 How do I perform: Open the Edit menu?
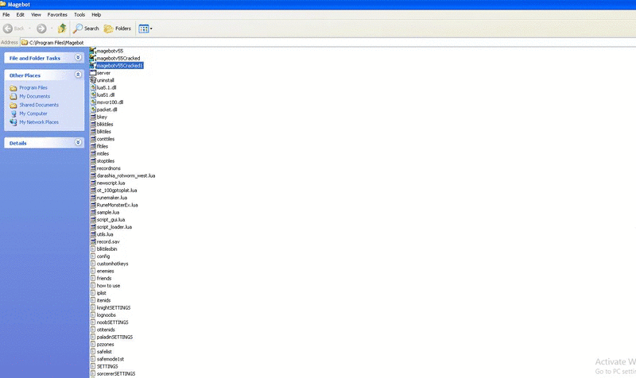[21, 14]
